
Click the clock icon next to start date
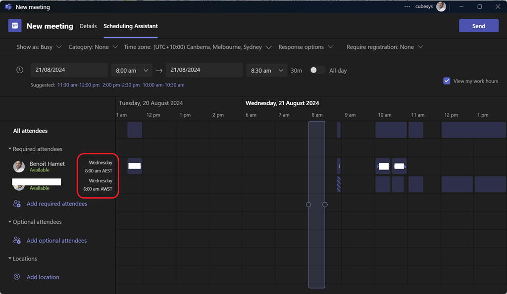(x=20, y=70)
